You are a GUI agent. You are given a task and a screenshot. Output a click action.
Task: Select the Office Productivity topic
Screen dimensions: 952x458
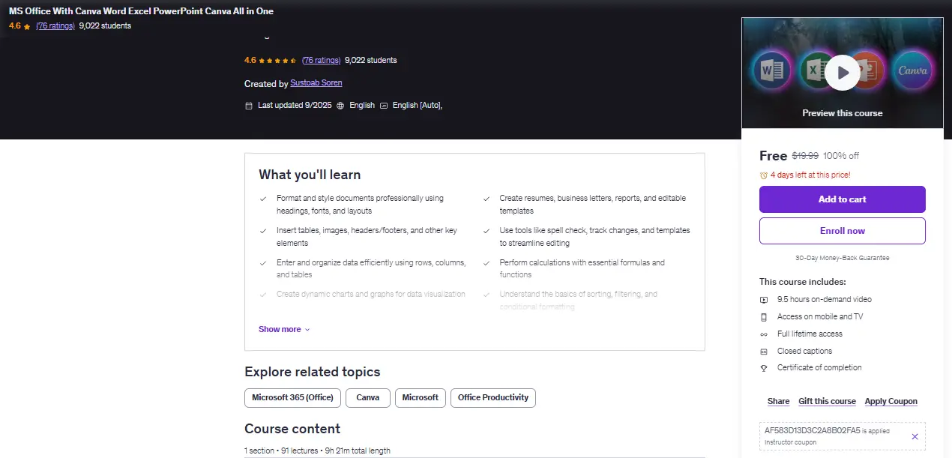pyautogui.click(x=493, y=397)
